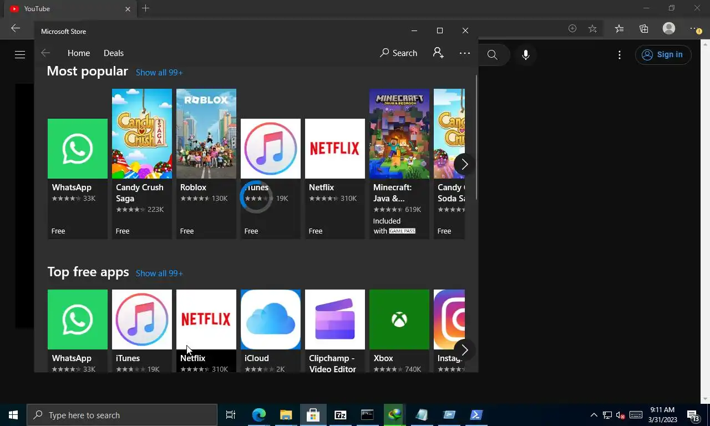
Task: Click the taskbar clock showing 9:11 AM
Action: [662, 415]
